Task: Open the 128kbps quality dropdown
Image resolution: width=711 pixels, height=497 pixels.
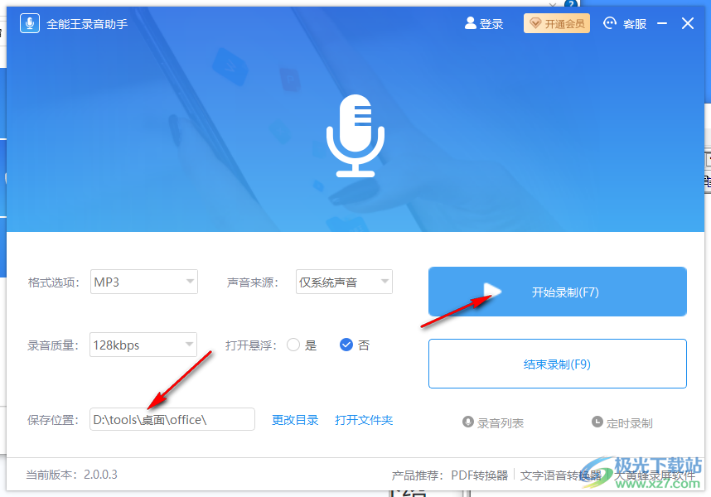Action: tap(143, 345)
